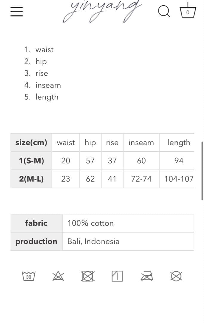Click the 100% cotton fabric cell
Screen dimensions: 205x323
[91, 223]
